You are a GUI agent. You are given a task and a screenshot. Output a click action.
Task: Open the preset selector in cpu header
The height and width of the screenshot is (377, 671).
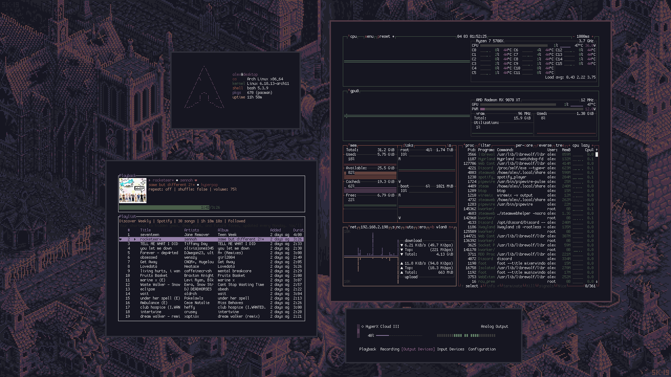[384, 37]
